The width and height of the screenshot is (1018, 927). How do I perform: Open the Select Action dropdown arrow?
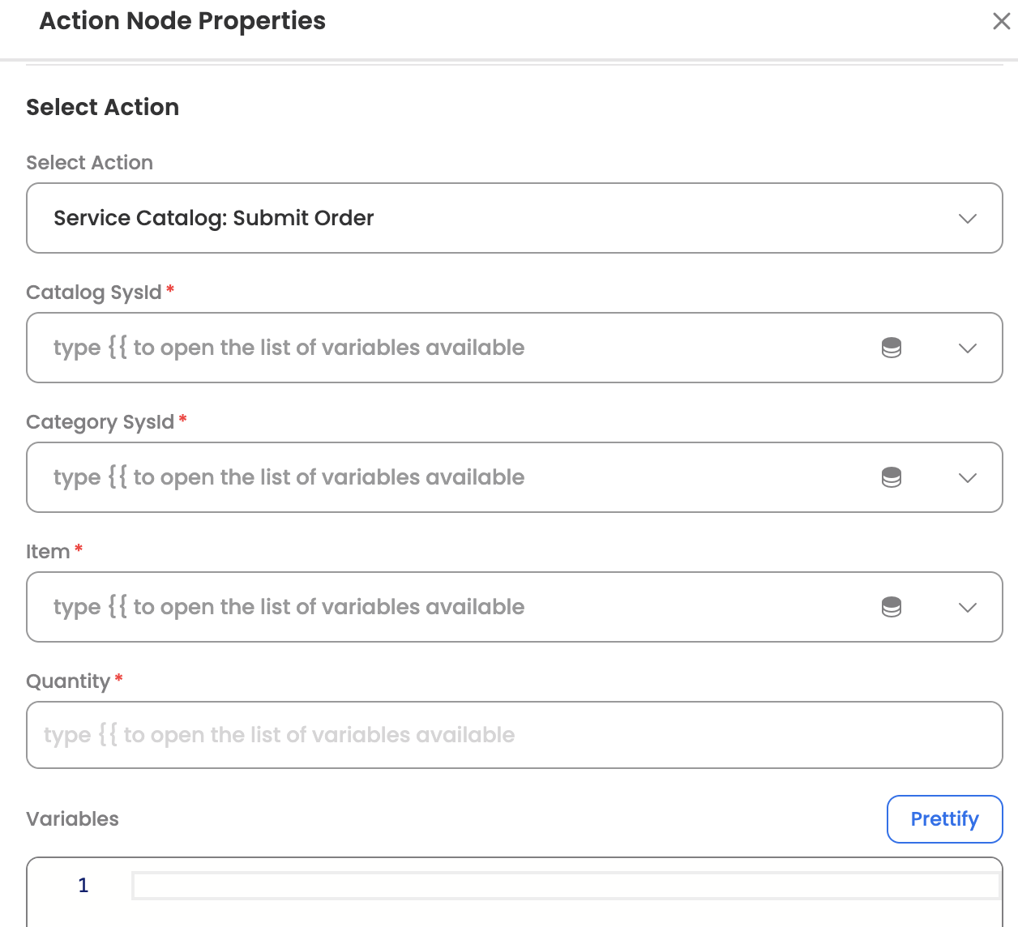968,219
